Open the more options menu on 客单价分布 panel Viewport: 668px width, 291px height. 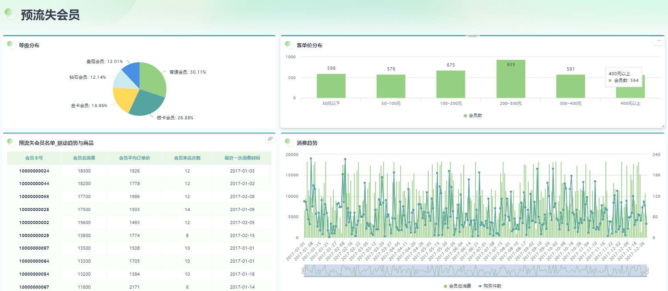coord(659,41)
